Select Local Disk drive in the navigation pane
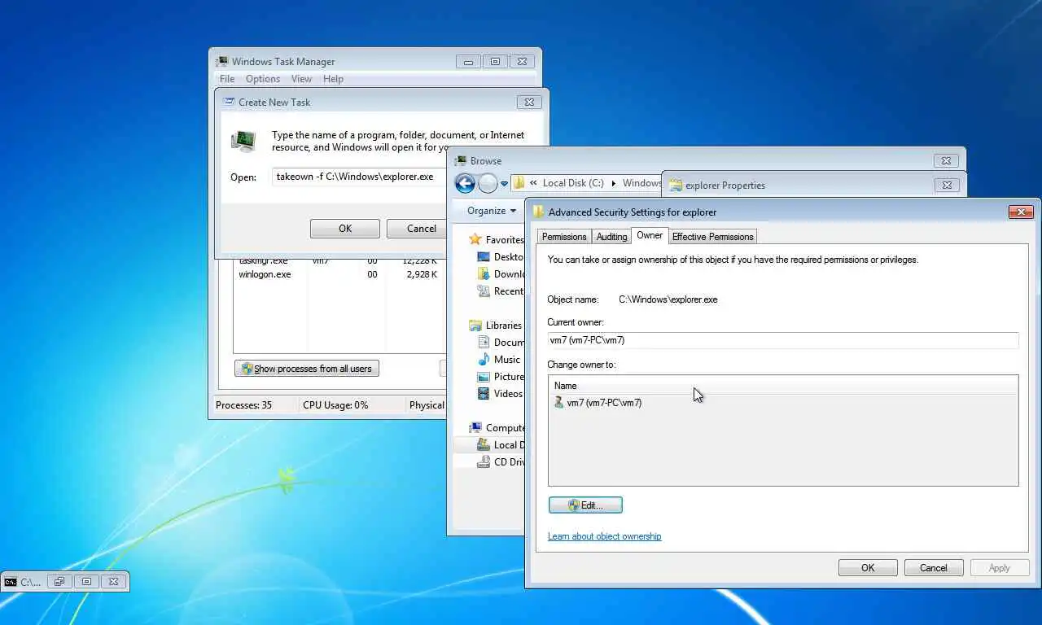The width and height of the screenshot is (1042, 625). (x=500, y=444)
